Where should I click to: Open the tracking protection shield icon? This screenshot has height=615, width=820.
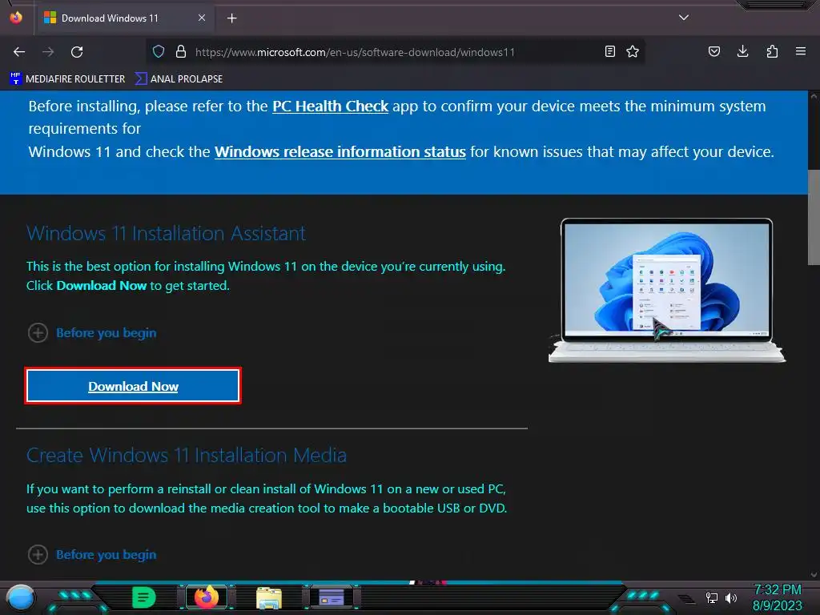click(x=159, y=52)
